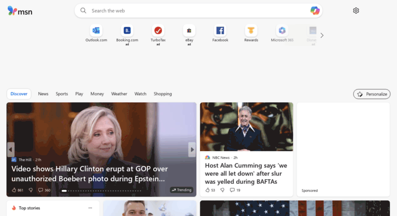This screenshot has width=397, height=216.
Task: Open the Outlook.com shortcut
Action: tap(96, 33)
